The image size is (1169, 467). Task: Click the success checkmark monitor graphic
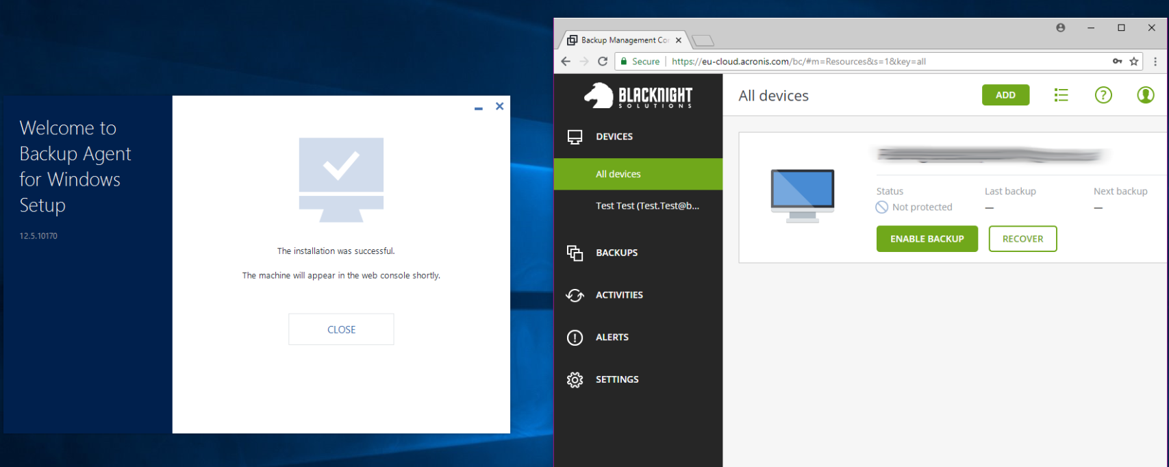click(x=341, y=180)
